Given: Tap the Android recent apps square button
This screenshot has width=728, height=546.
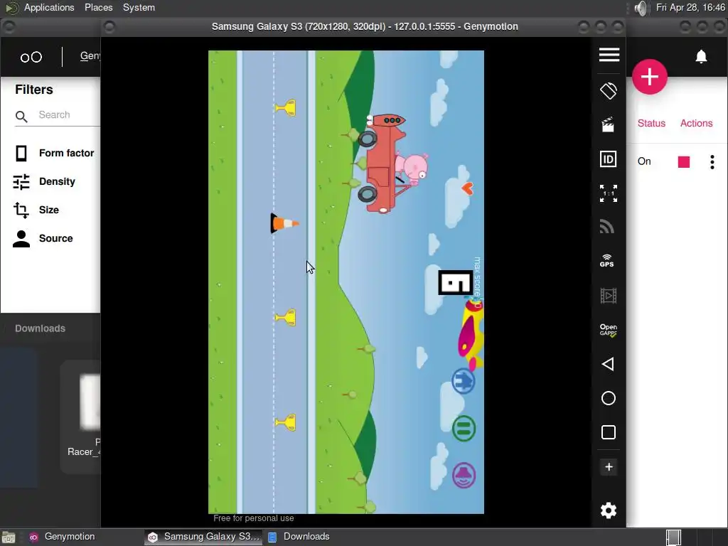Looking at the screenshot, I should (609, 432).
